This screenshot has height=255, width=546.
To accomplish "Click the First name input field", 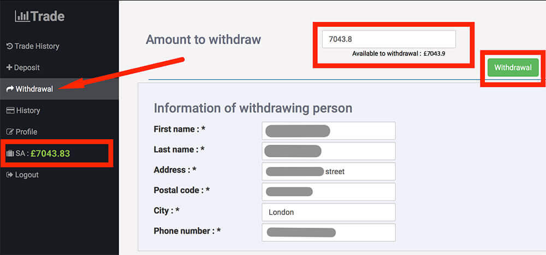I will tap(328, 131).
